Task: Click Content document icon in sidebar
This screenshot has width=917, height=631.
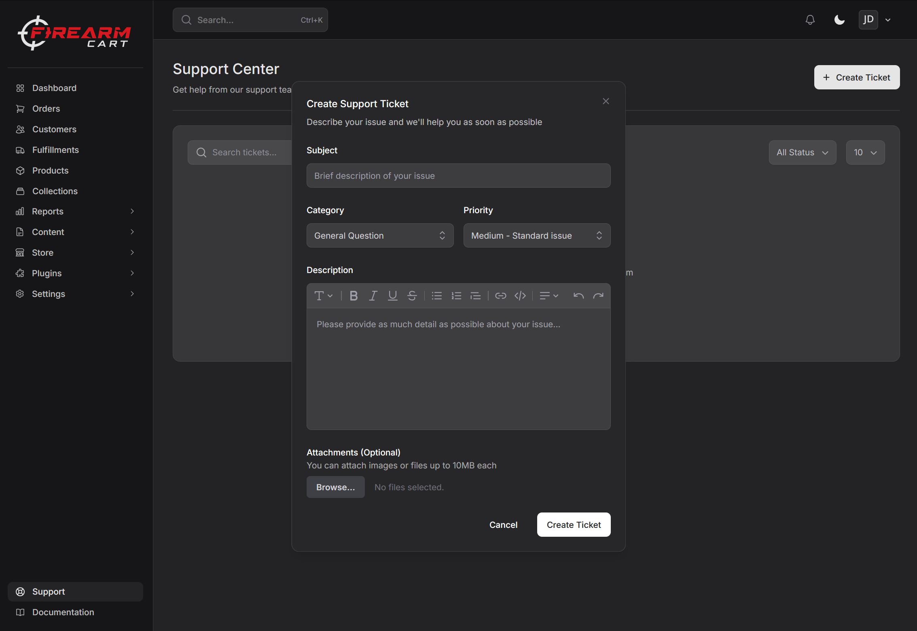Action: coord(20,232)
